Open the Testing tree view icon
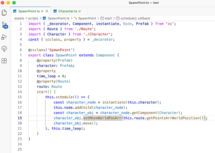The width and height of the screenshot is (215, 153). coord(4,49)
